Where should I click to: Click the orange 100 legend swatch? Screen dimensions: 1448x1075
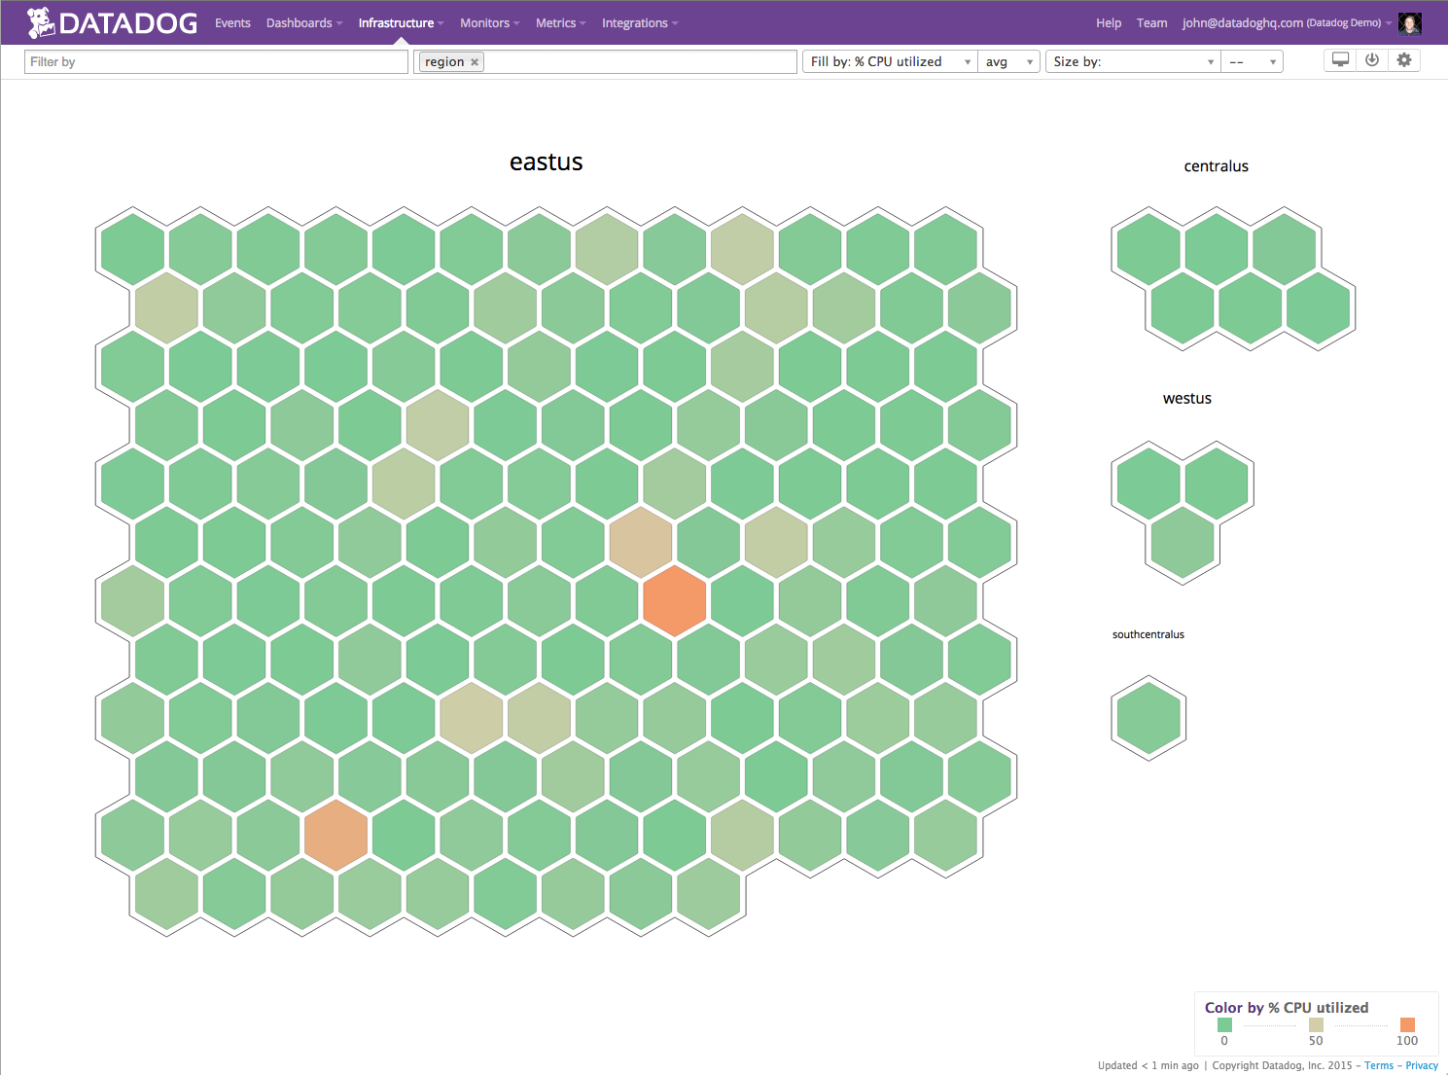pos(1407,1024)
